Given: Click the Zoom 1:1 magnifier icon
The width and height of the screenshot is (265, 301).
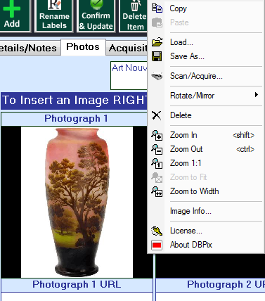Looking at the screenshot, I should (157, 163).
